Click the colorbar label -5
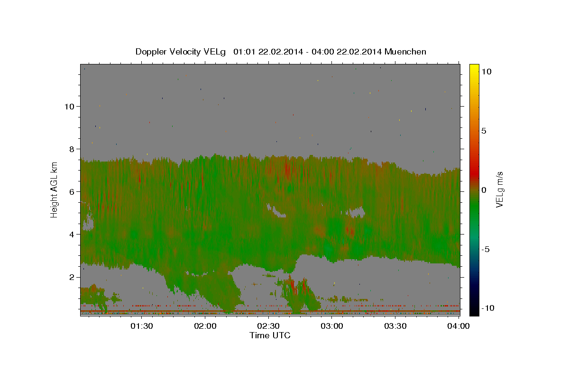569x379 pixels. click(485, 249)
